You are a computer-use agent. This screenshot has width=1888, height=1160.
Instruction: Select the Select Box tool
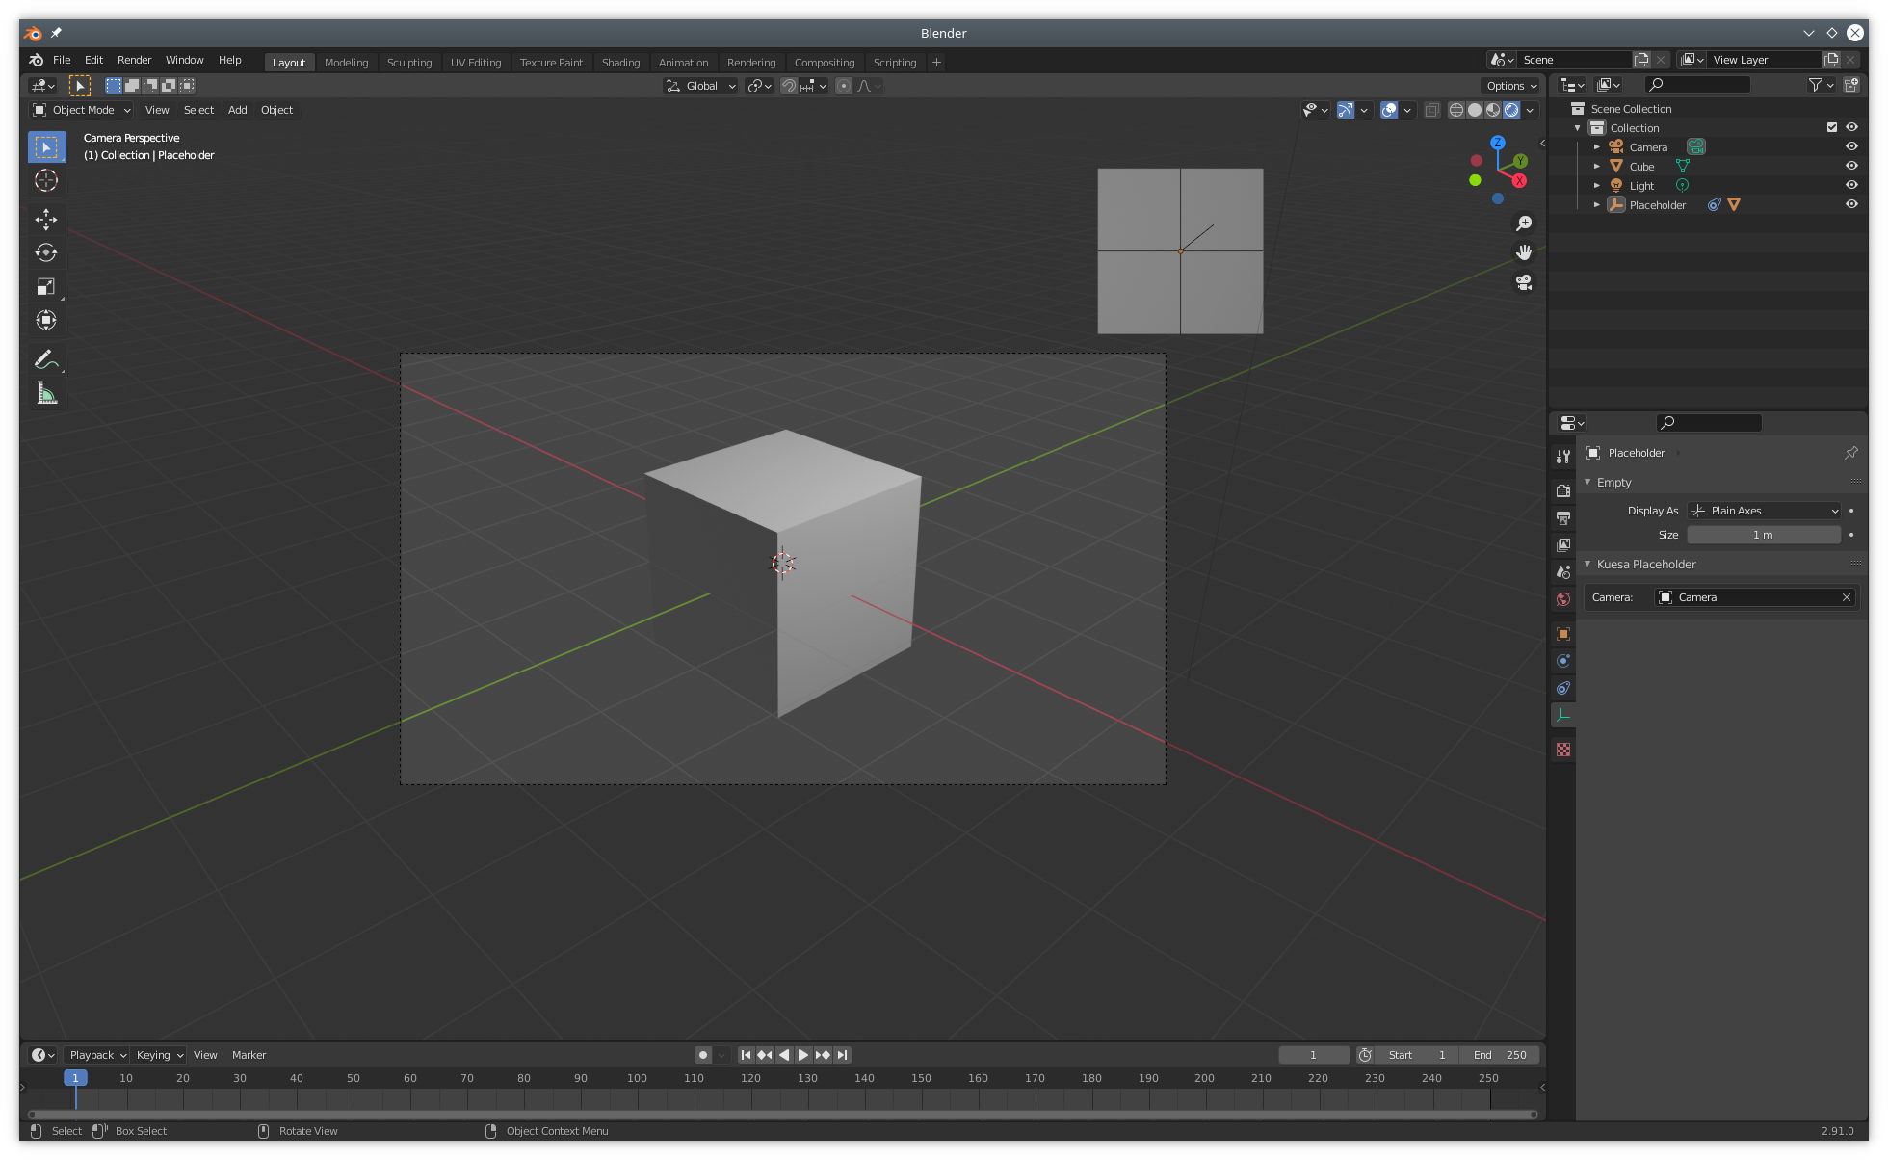point(46,147)
